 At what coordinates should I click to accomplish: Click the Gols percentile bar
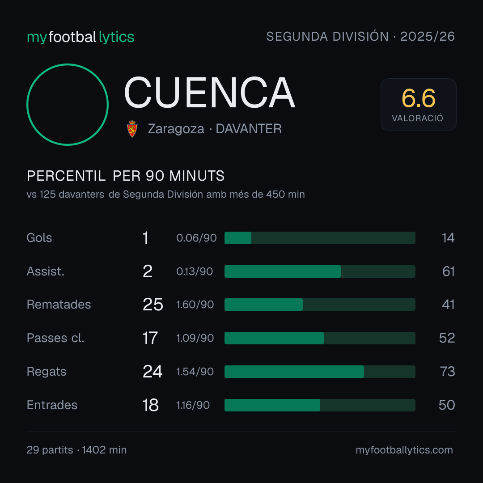point(320,238)
